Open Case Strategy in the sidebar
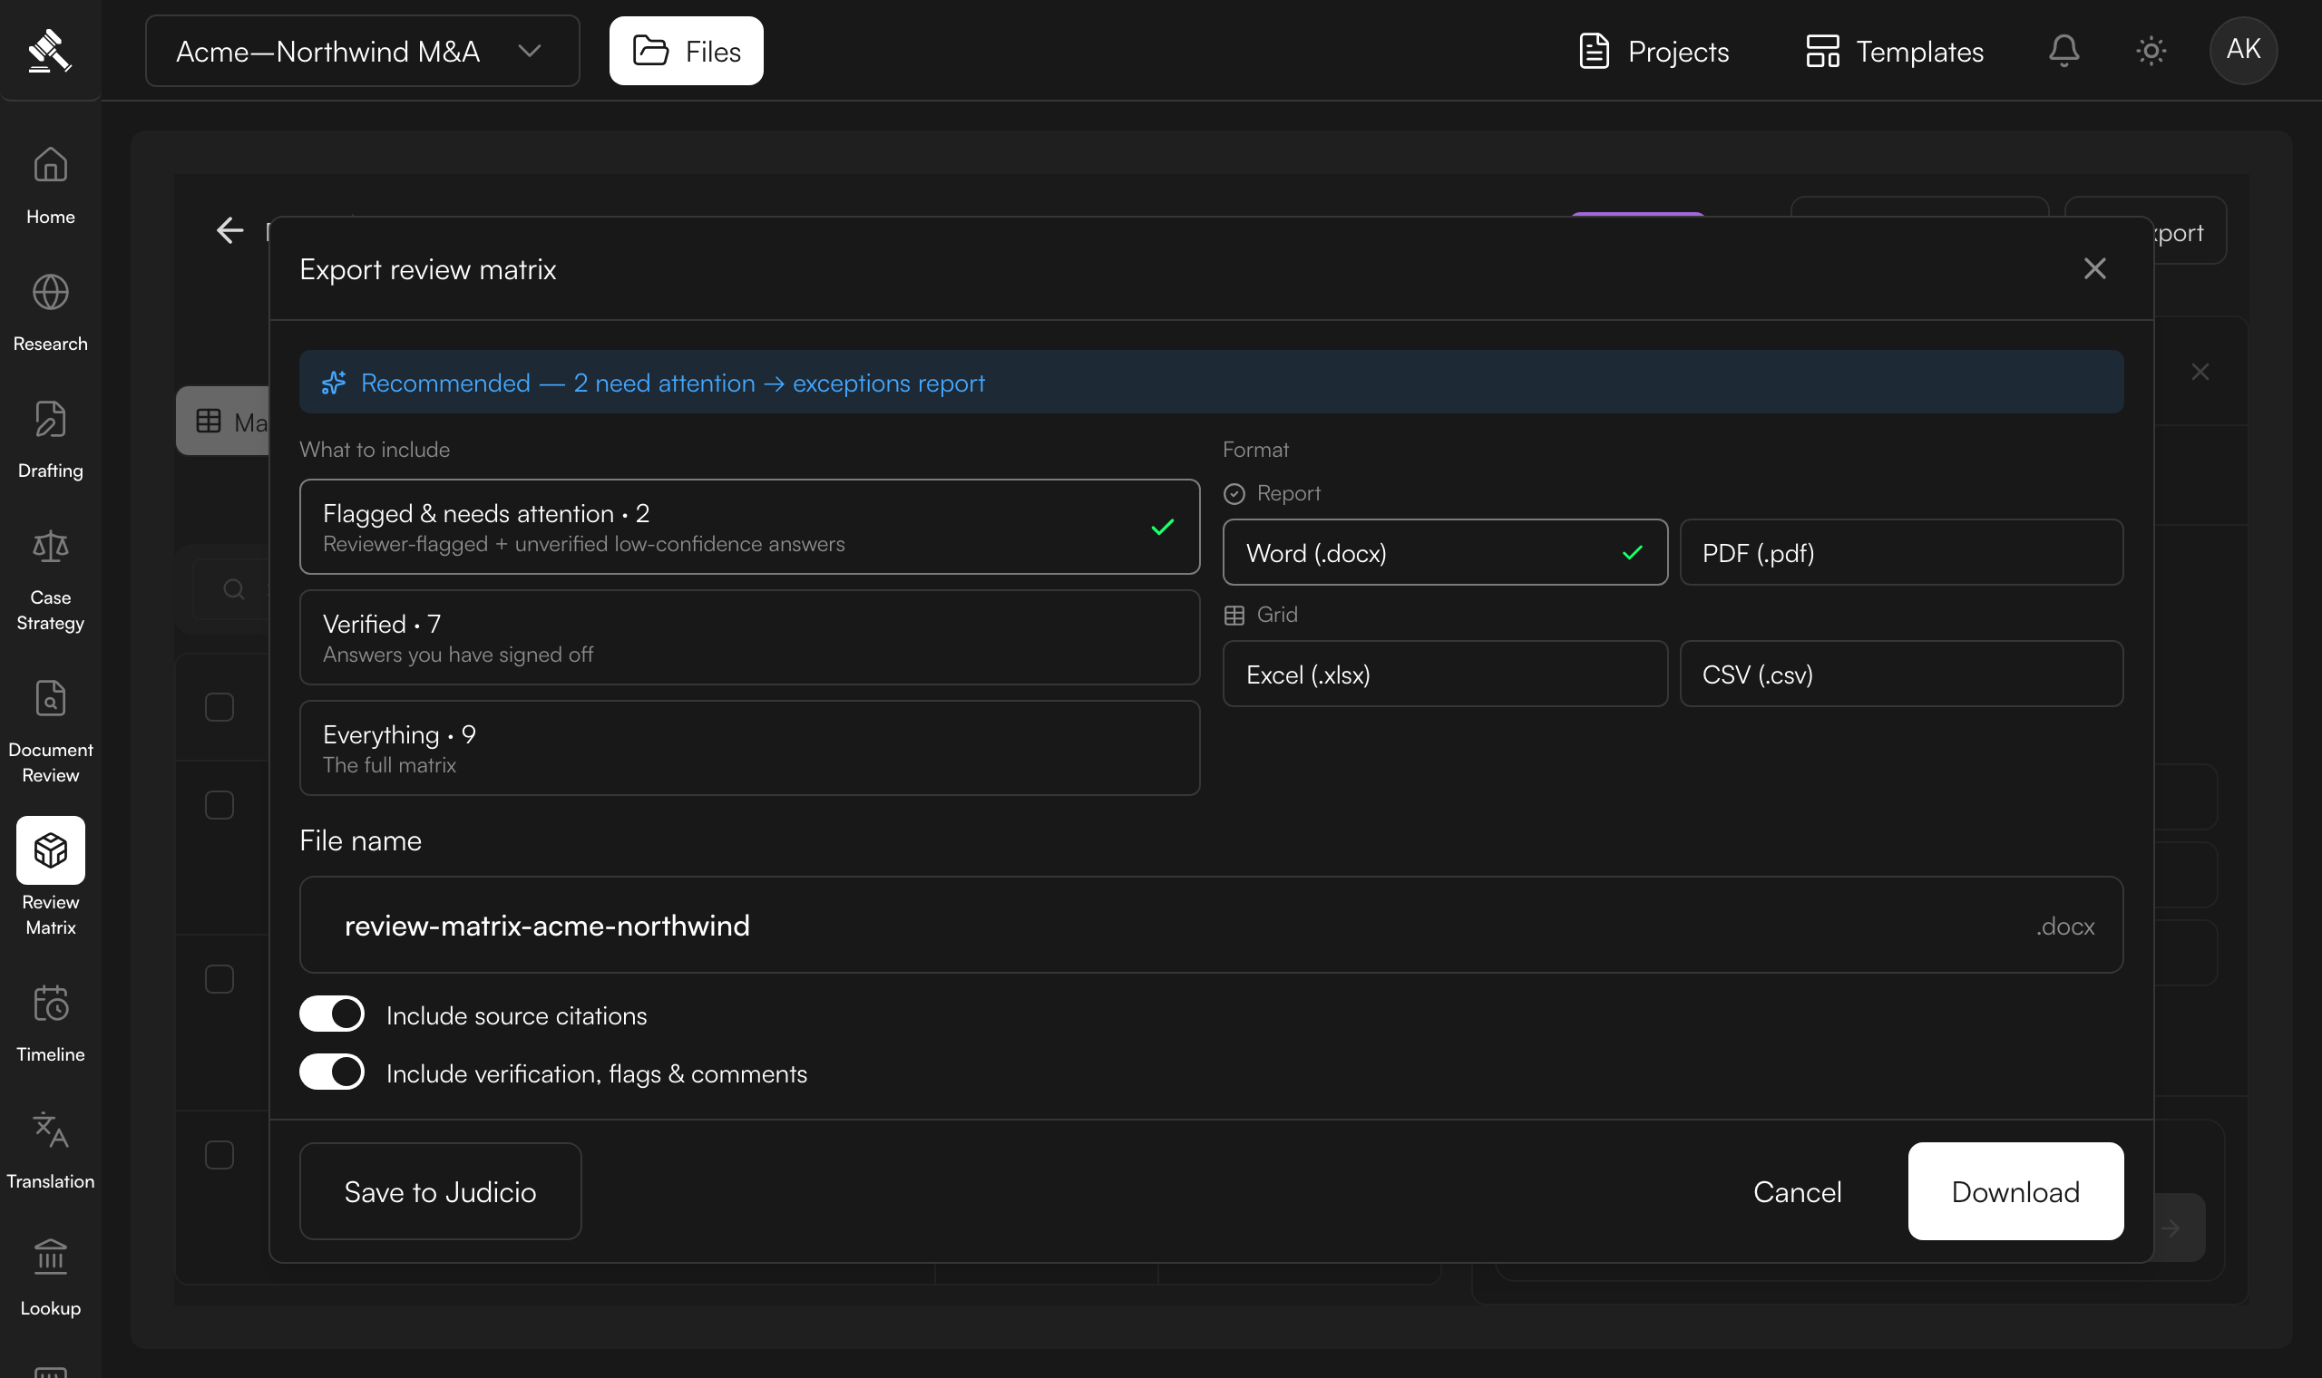Viewport: 2322px width, 1378px height. [50, 580]
